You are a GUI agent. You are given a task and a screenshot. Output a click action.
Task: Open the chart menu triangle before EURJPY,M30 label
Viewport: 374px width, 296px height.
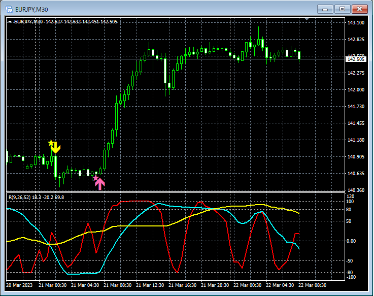pos(10,22)
